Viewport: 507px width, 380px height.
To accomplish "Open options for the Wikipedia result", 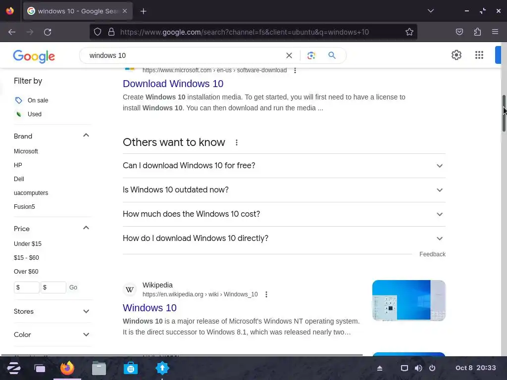I will [266, 294].
